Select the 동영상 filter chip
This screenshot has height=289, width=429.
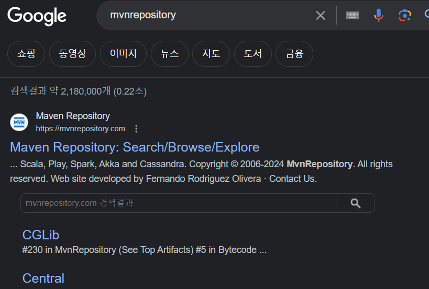click(x=72, y=54)
